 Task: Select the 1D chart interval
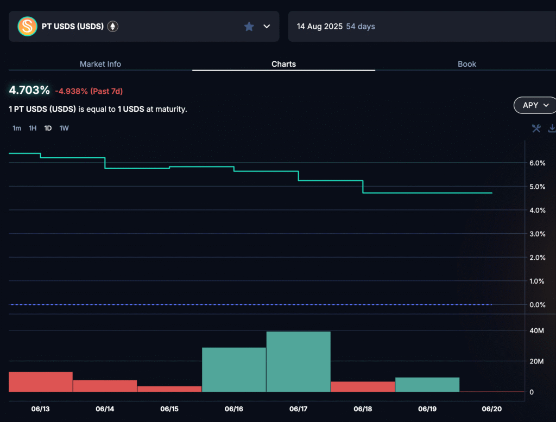coord(48,128)
